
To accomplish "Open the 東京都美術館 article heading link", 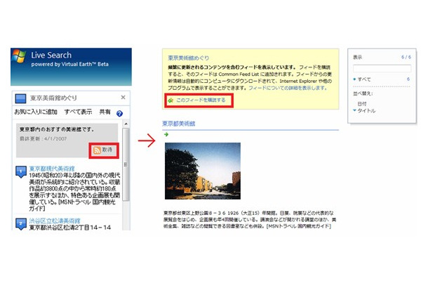I will point(179,124).
